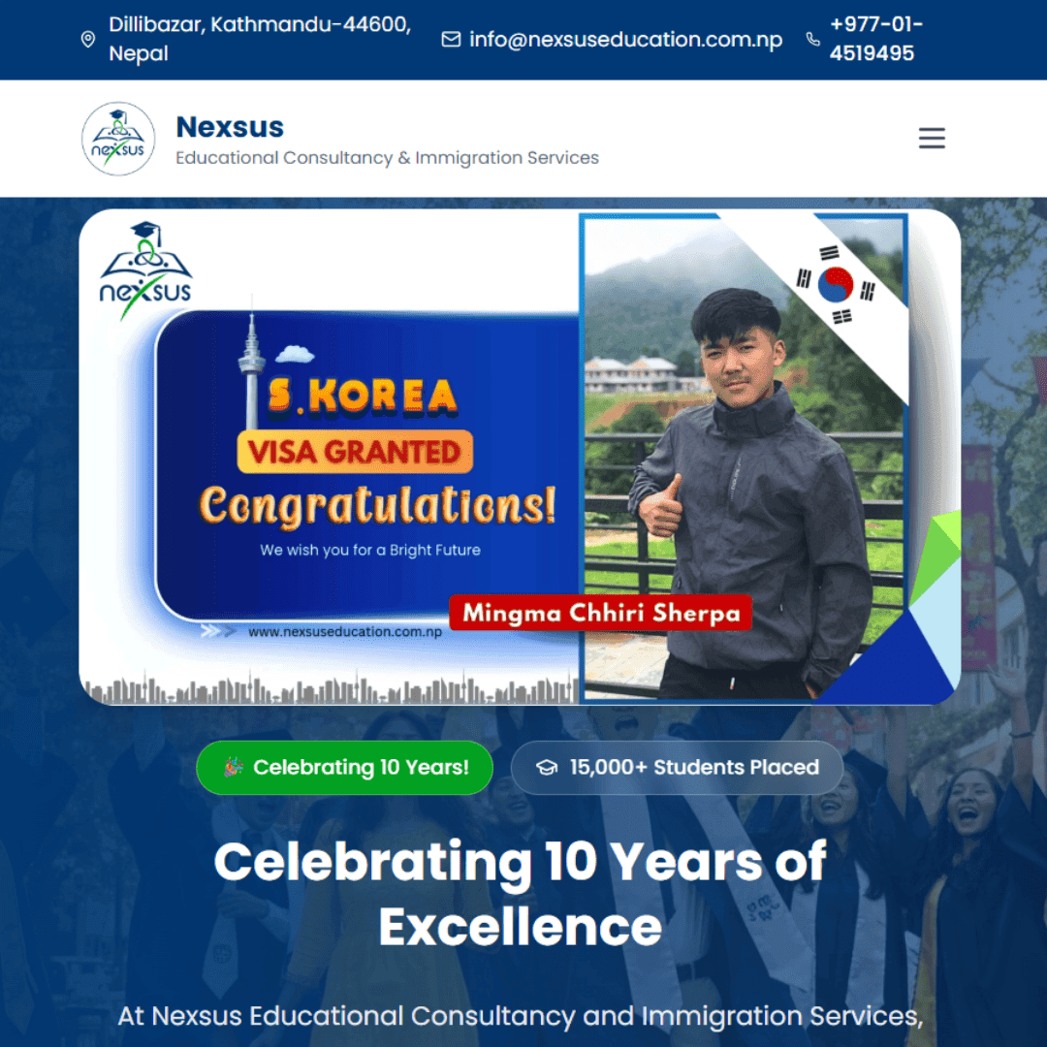Click the student photo in the banner
The width and height of the screenshot is (1047, 1047).
tap(744, 458)
